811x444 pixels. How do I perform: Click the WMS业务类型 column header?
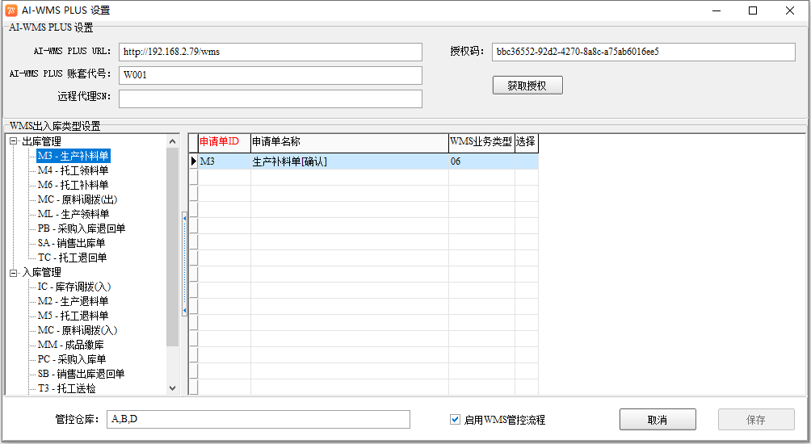481,141
